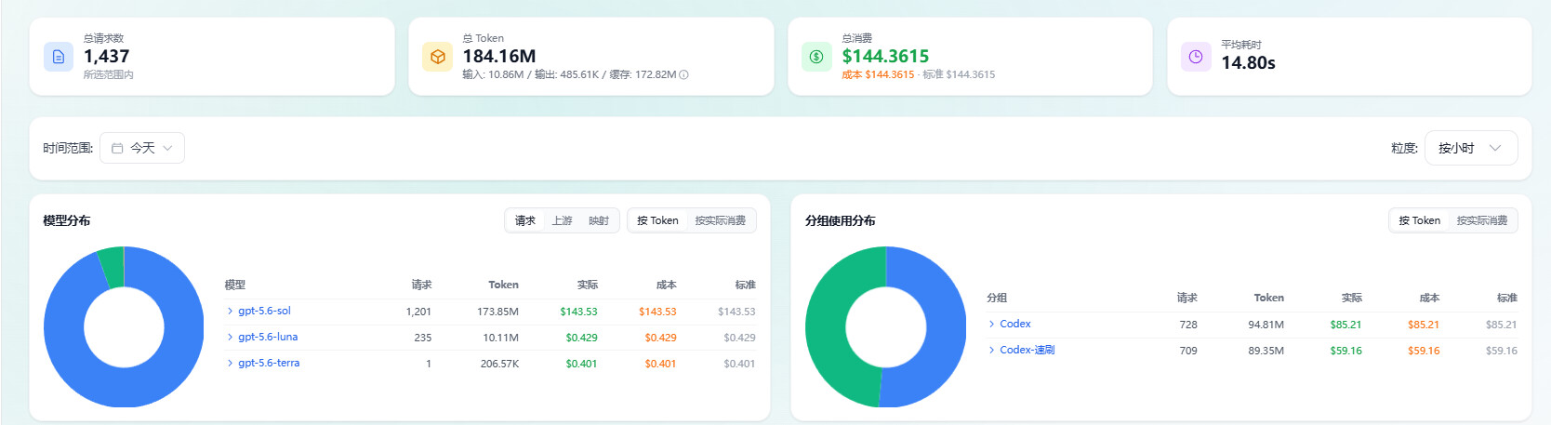This screenshot has width=1551, height=425.
Task: Click the 14.80s average duration value
Action: click(x=1248, y=62)
